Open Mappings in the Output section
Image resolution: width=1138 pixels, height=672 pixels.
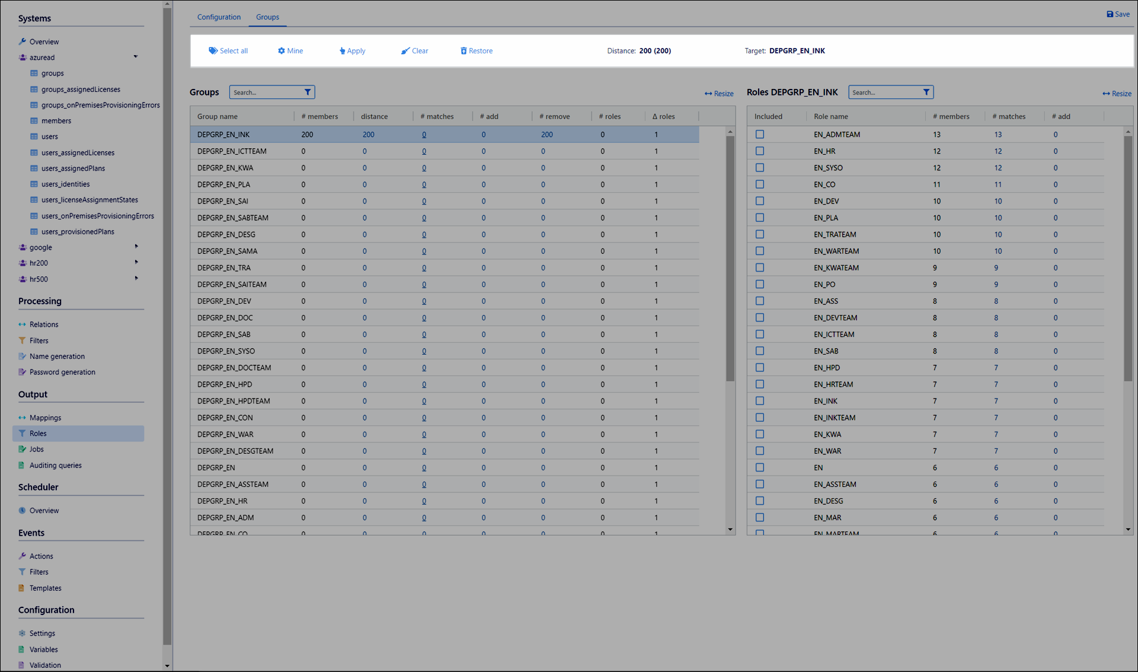[45, 418]
